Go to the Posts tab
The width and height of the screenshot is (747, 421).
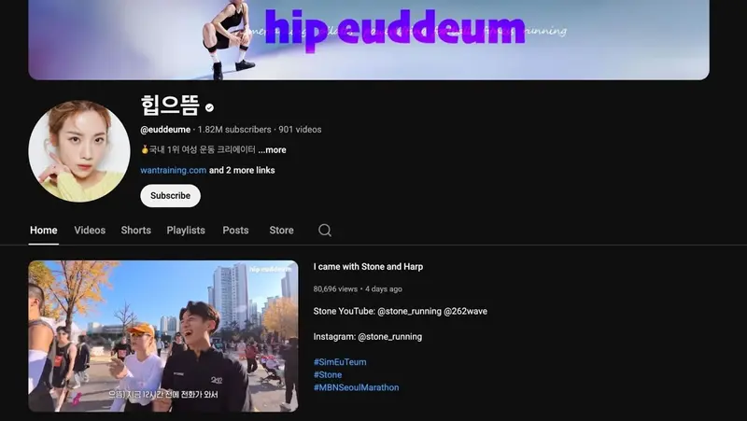[235, 230]
